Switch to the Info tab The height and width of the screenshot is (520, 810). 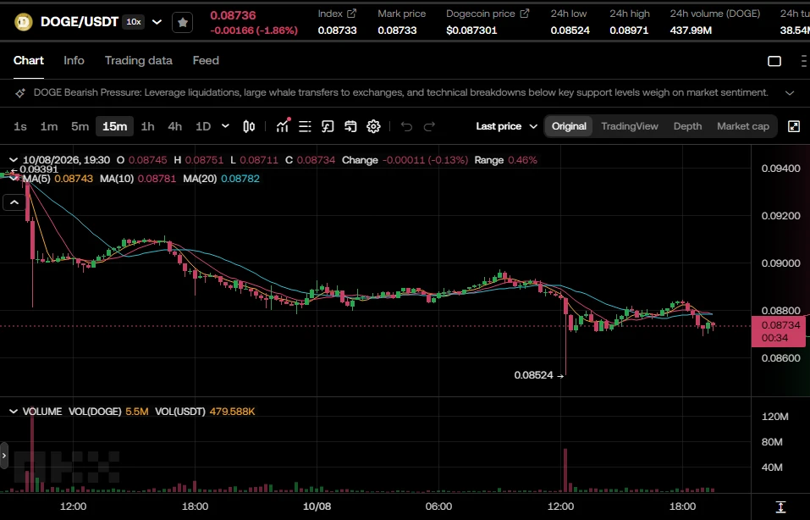[x=74, y=60]
